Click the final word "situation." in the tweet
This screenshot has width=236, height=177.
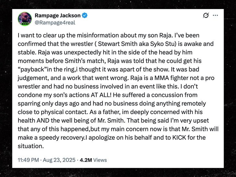(x=32, y=146)
